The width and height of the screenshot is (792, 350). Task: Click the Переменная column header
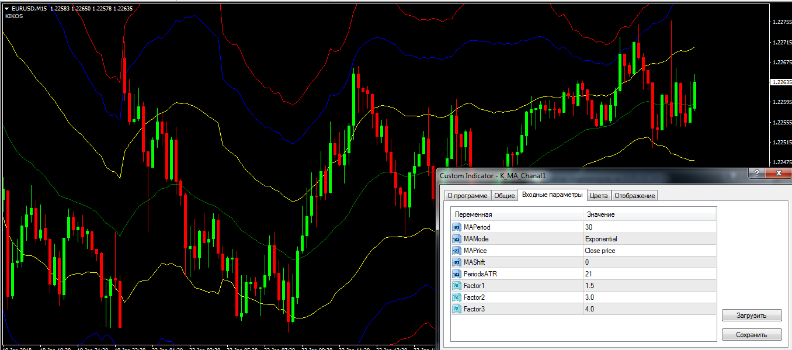pyautogui.click(x=474, y=214)
